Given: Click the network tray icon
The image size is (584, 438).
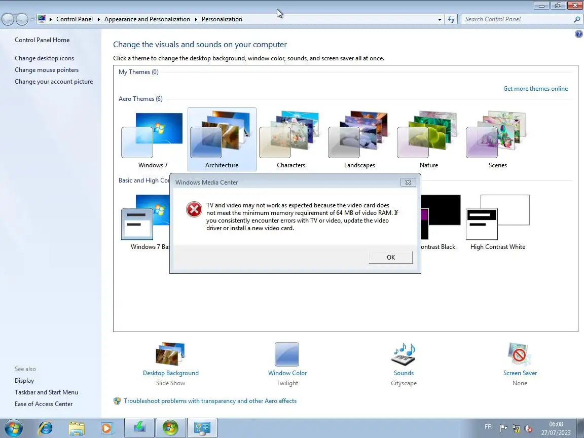Looking at the screenshot, I should (516, 428).
